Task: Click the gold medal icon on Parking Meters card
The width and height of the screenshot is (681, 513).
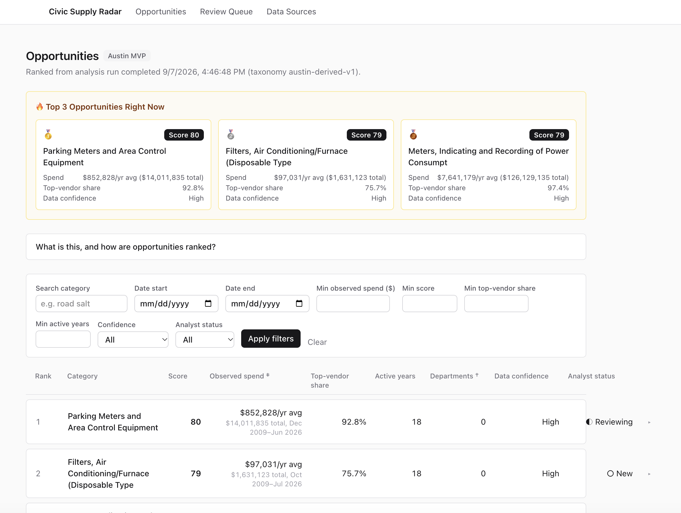Action: pos(48,135)
